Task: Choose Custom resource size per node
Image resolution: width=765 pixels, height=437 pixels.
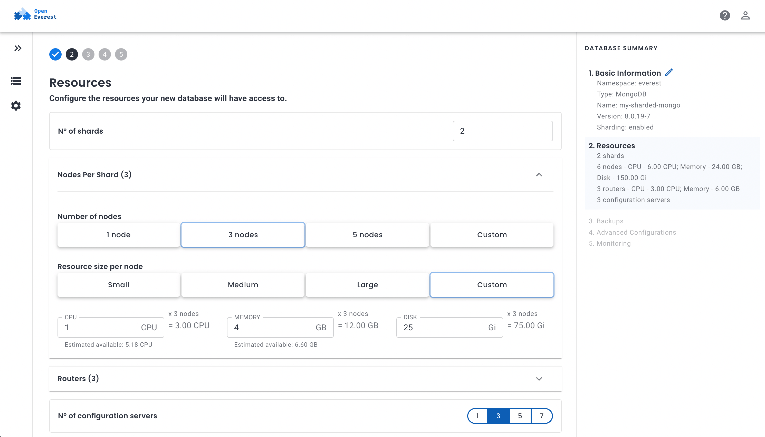Action: [x=492, y=285]
